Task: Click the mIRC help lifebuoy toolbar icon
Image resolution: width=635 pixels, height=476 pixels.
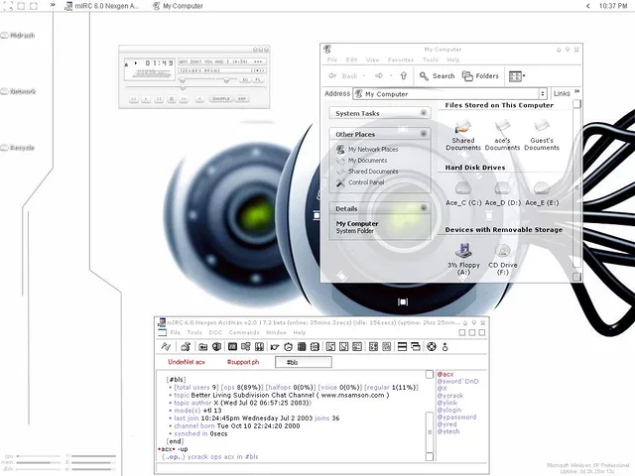Action: pyautogui.click(x=432, y=346)
